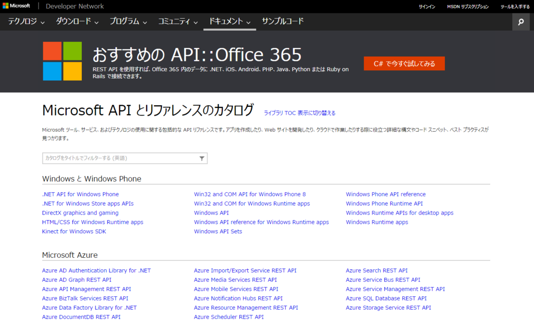Open Azure Import/Export Service REST API
This screenshot has width=534, height=327.
[x=245, y=270]
